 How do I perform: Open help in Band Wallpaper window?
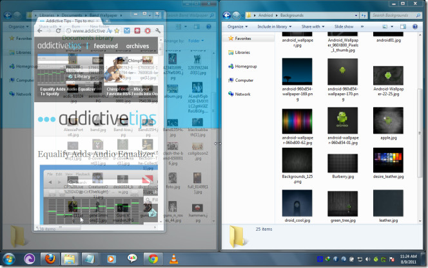209,26
